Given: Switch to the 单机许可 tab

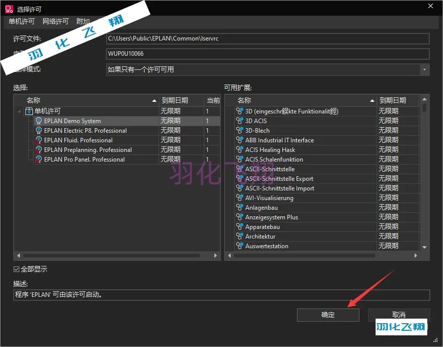Looking at the screenshot, I should click(21, 21).
